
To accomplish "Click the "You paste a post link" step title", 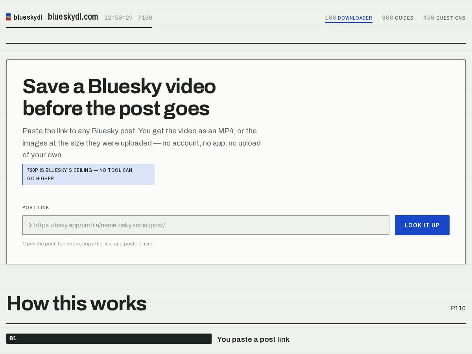I will [253, 339].
